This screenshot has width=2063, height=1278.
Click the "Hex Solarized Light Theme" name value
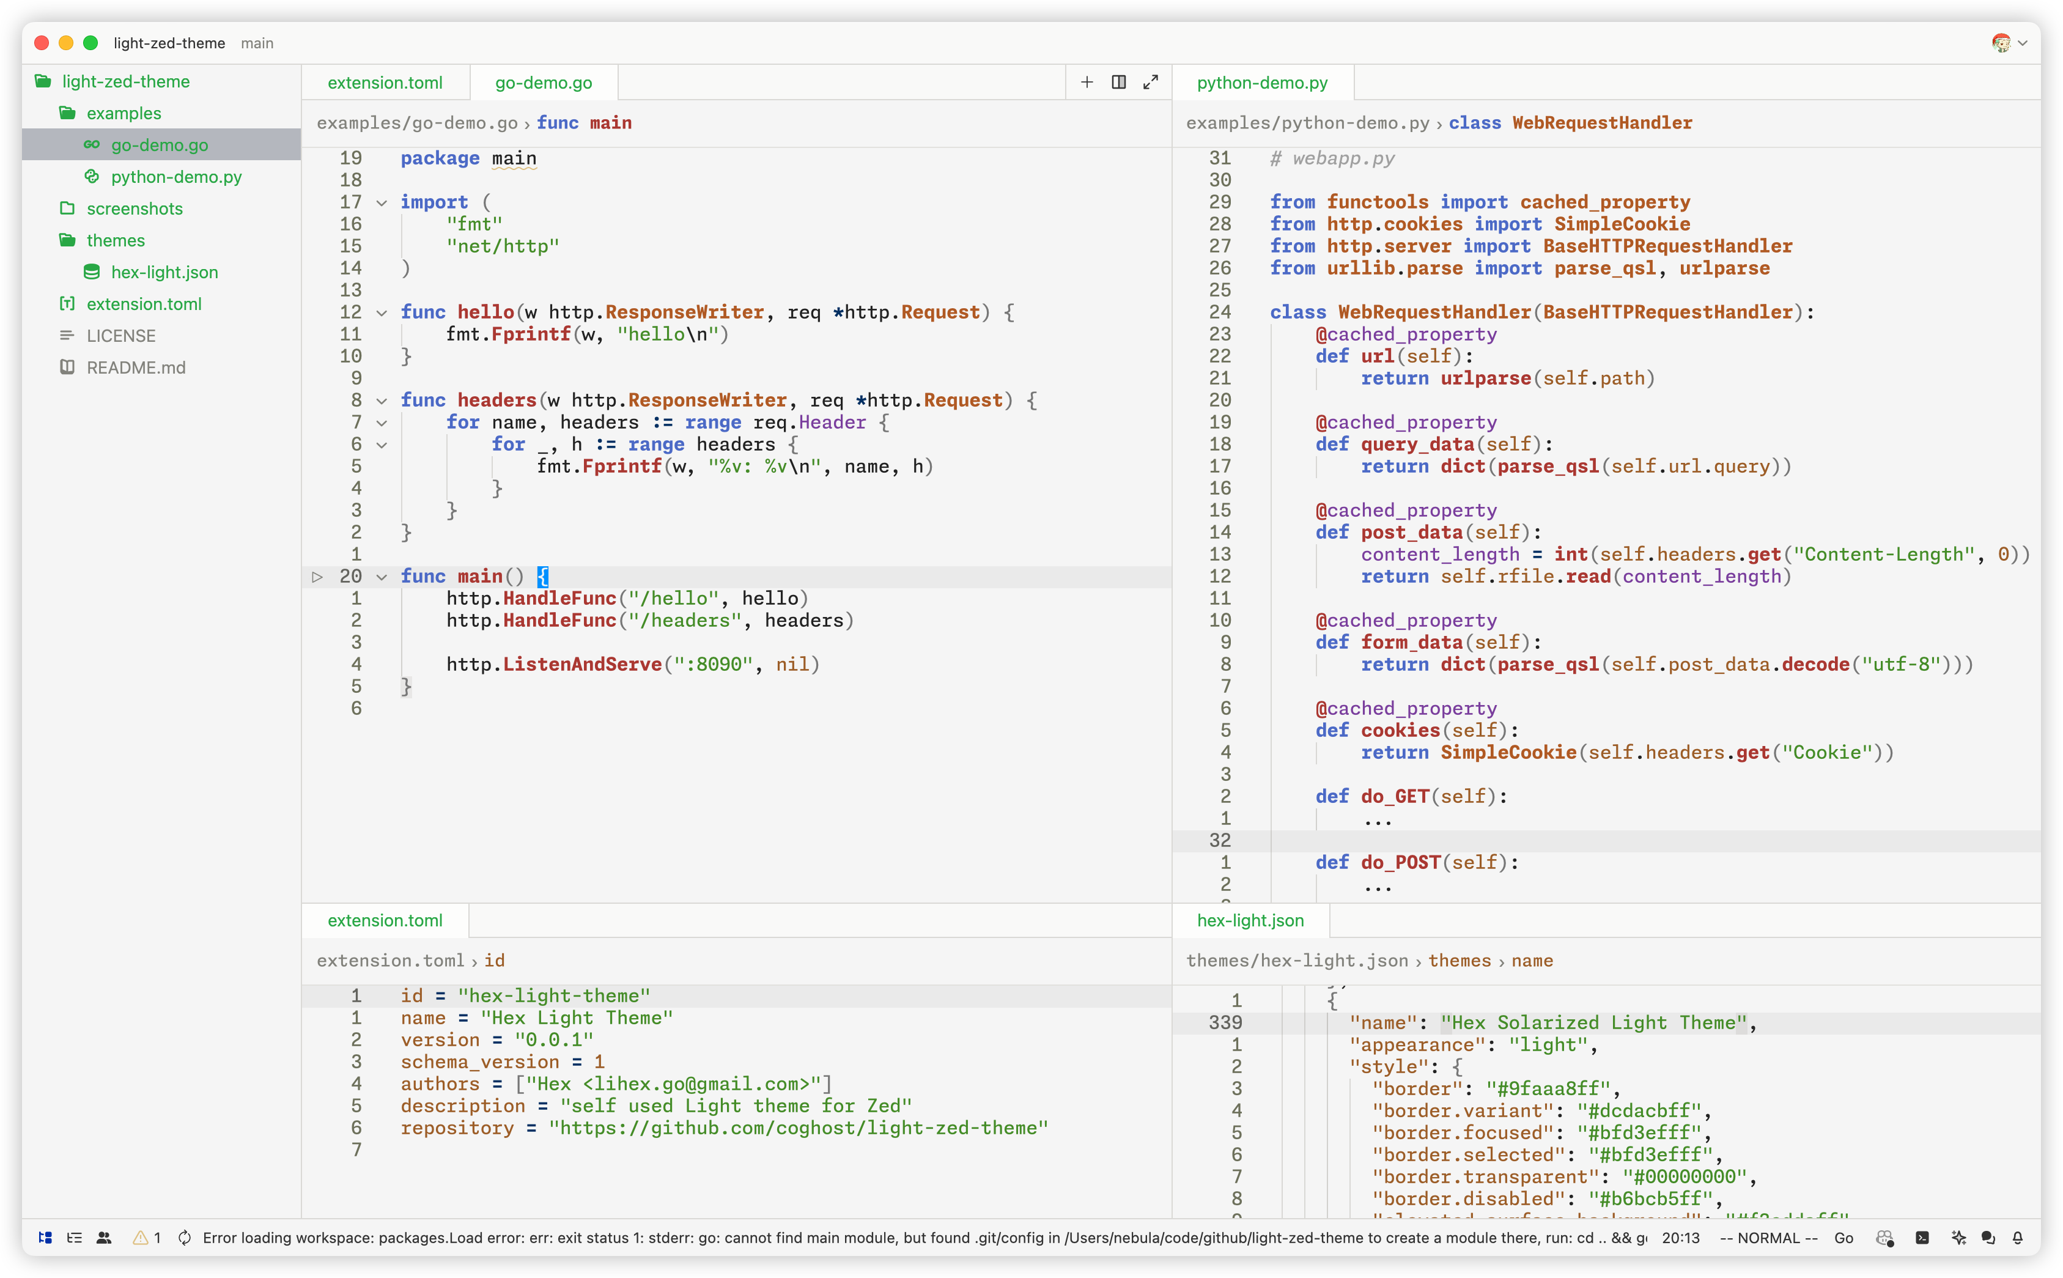click(x=1594, y=1023)
